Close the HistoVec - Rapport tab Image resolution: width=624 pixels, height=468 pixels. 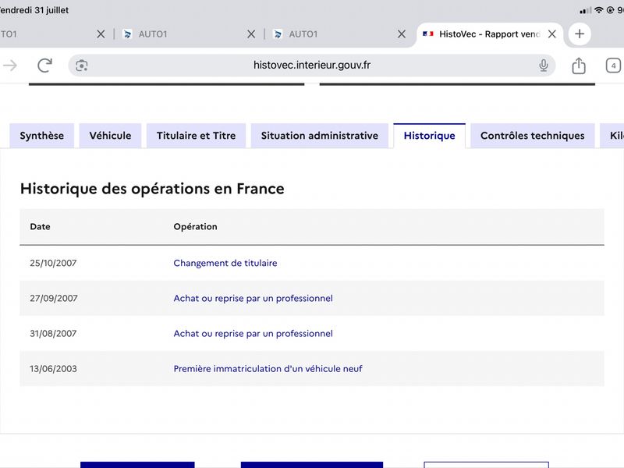[x=552, y=34]
